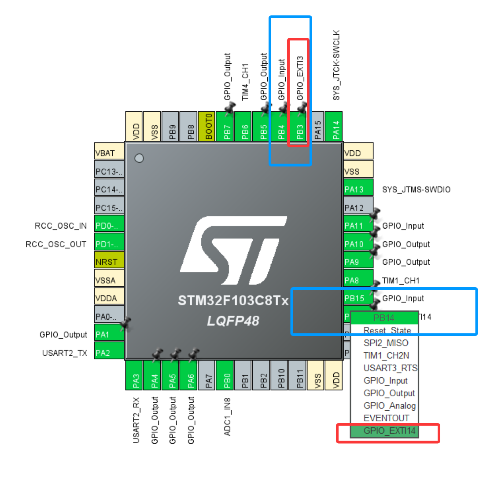Click pin PA1
This screenshot has width=494, height=478.
109,332
